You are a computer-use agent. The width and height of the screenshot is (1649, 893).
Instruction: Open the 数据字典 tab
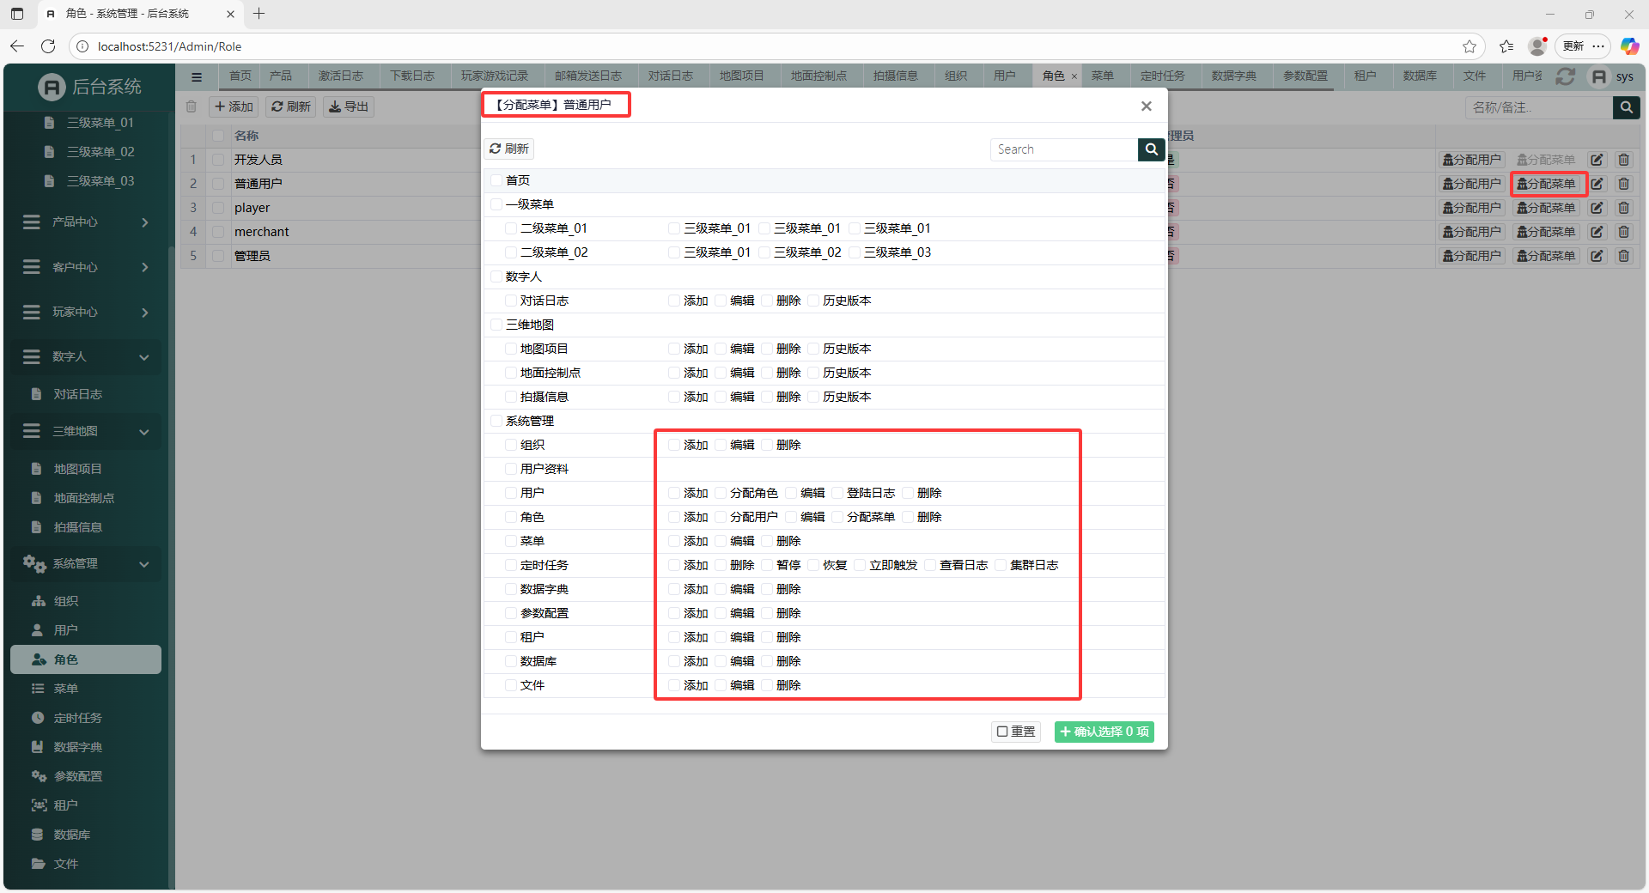[1233, 76]
